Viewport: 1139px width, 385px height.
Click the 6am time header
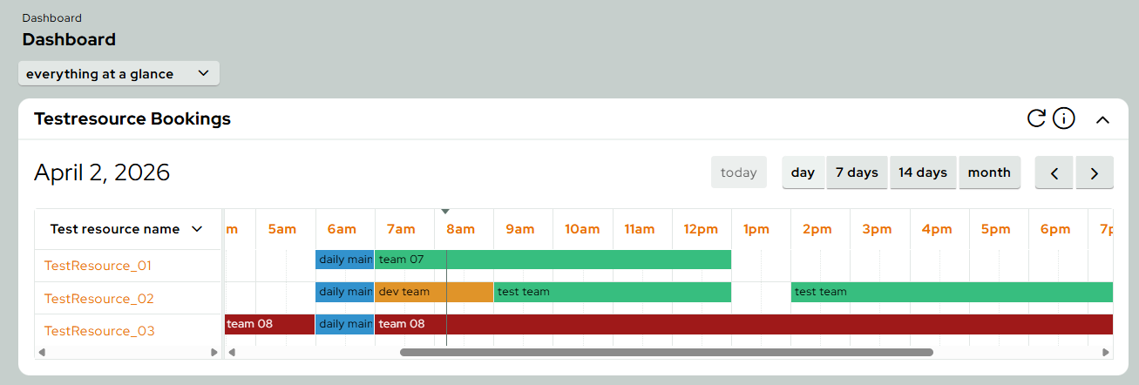tap(342, 229)
